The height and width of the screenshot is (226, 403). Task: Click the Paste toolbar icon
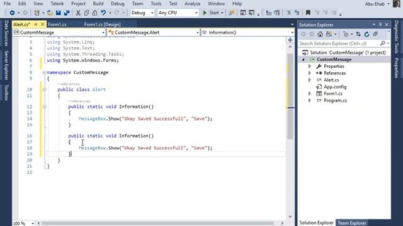[94, 13]
